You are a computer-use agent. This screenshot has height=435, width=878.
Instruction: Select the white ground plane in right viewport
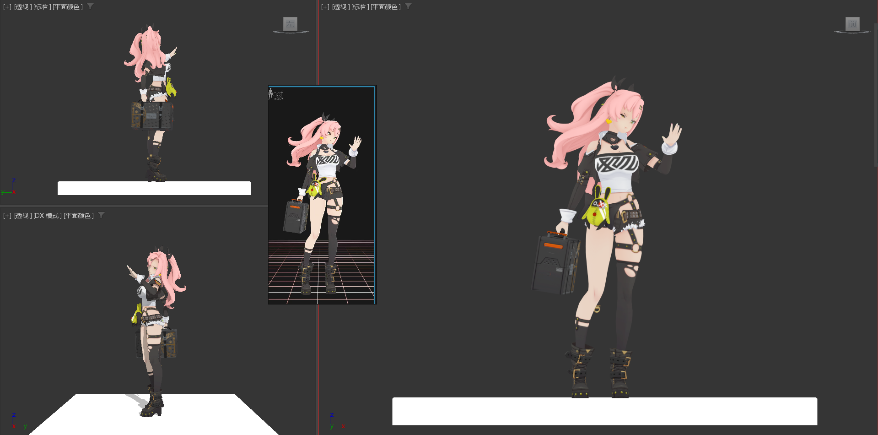[604, 411]
